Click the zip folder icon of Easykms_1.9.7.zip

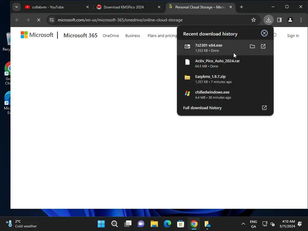[187, 78]
